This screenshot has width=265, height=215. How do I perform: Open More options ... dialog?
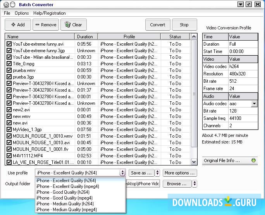pyautogui.click(x=180, y=173)
